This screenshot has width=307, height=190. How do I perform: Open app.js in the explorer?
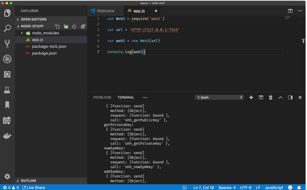click(51, 40)
